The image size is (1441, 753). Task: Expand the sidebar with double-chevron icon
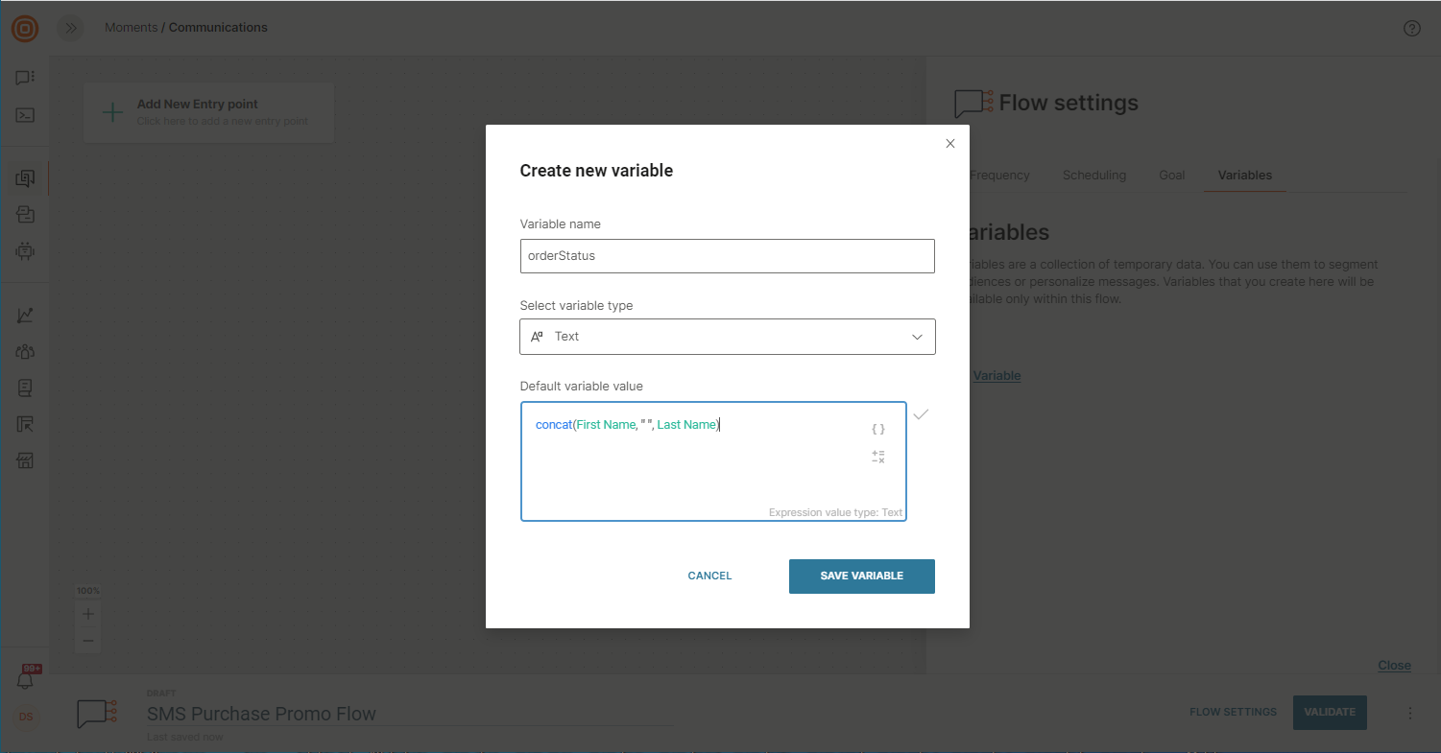click(70, 28)
